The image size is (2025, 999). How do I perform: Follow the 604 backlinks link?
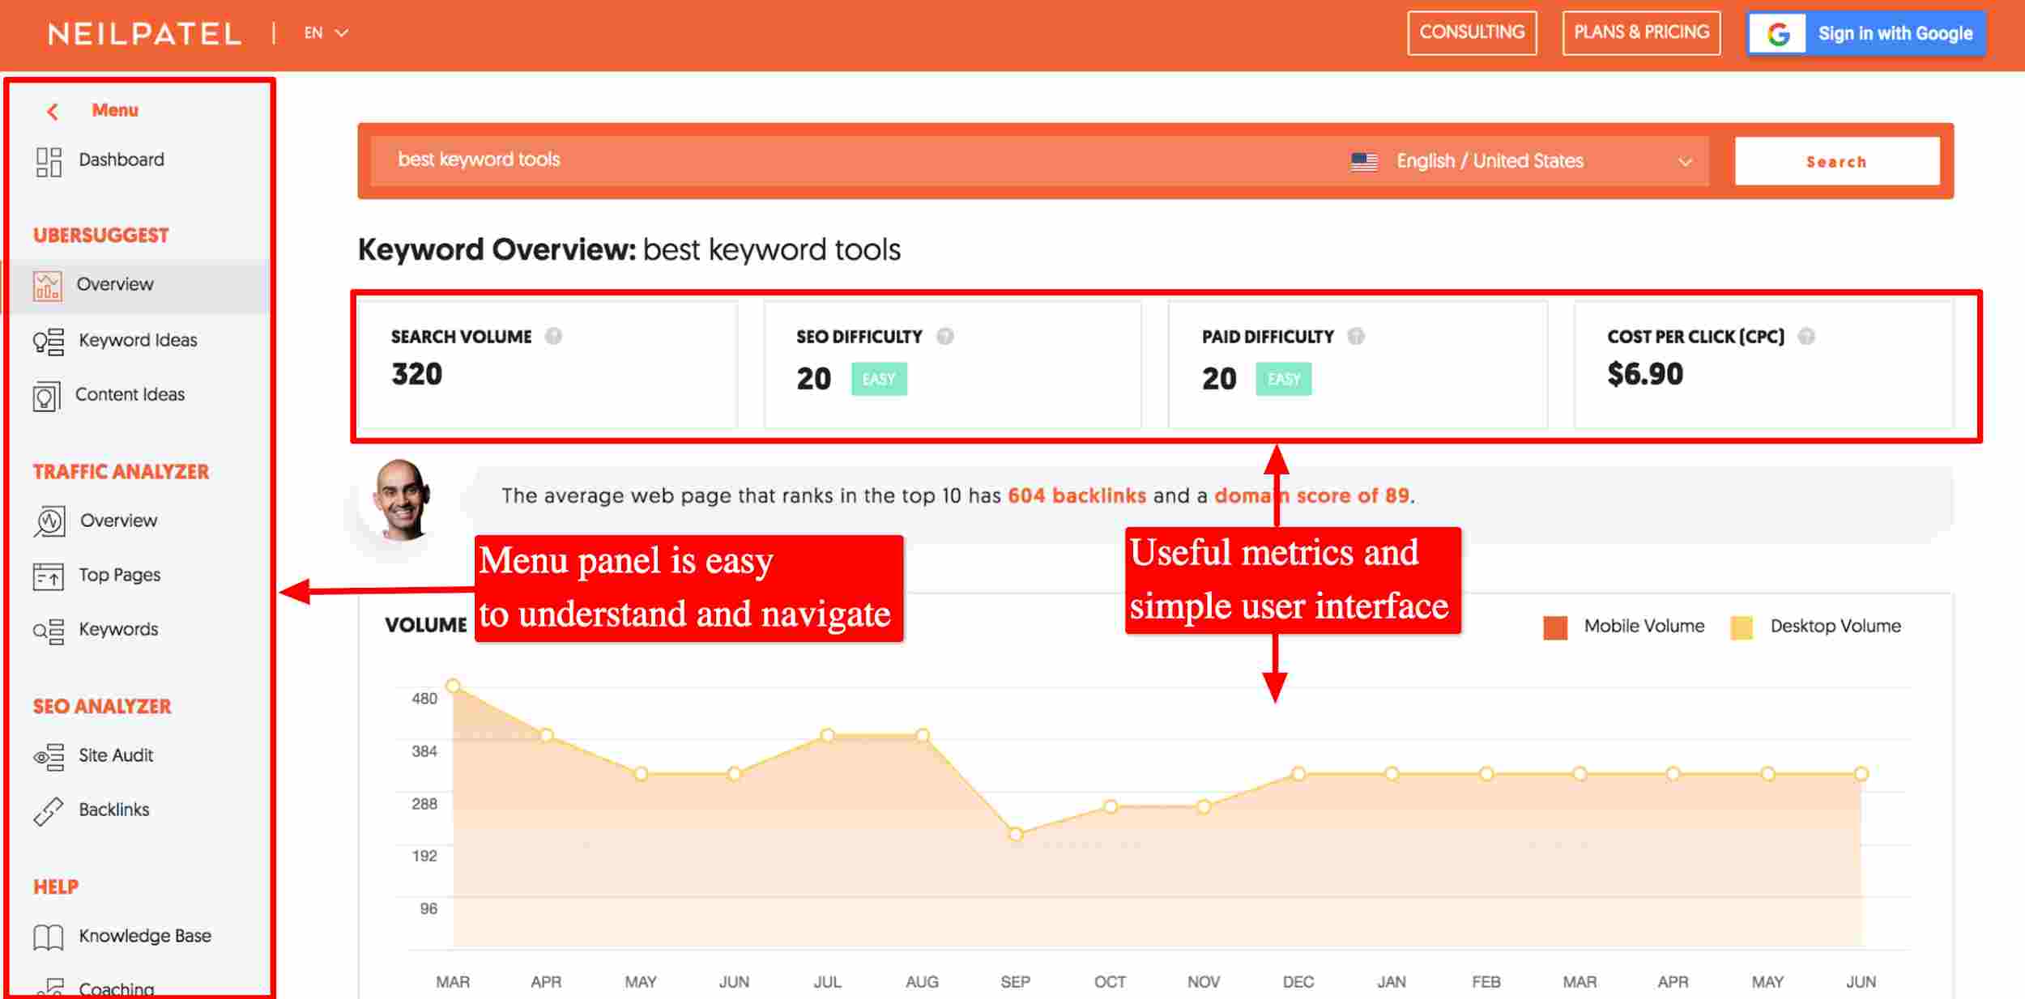click(x=1076, y=495)
